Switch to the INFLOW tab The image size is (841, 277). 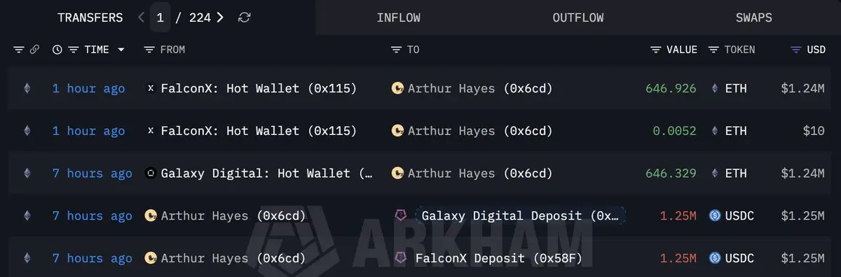[399, 17]
